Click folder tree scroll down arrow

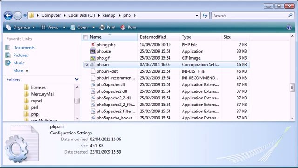[x=77, y=118]
